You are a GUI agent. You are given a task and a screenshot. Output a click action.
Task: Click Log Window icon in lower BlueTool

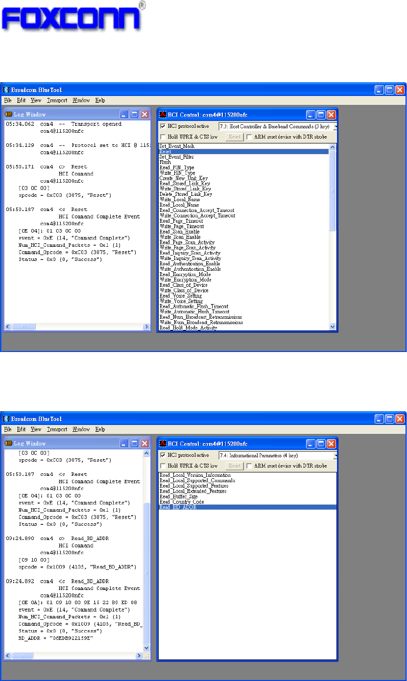coord(8,444)
